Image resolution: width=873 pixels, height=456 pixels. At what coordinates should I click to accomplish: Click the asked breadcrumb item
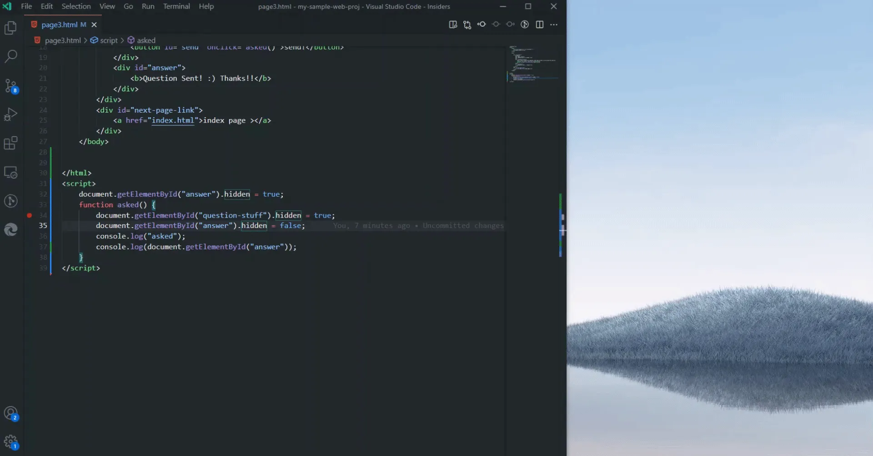(x=146, y=40)
